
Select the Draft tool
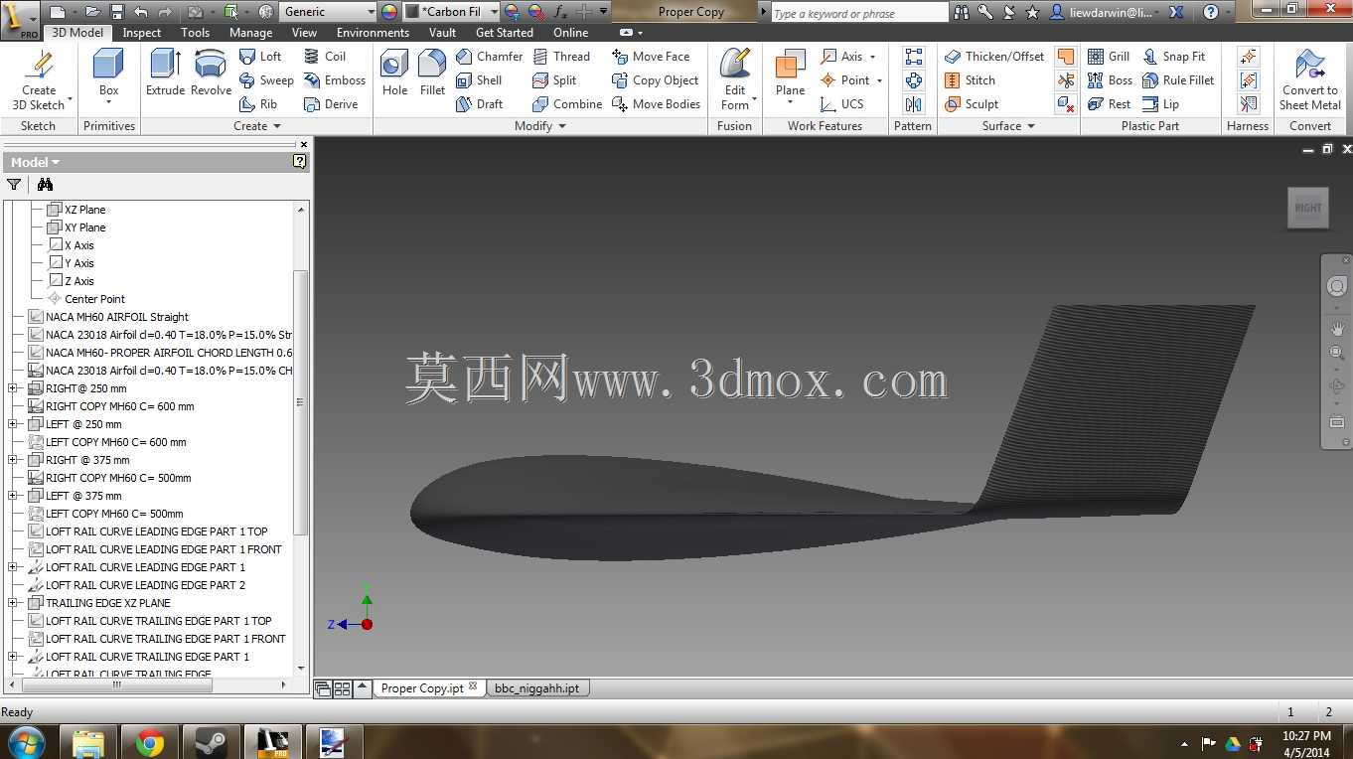[479, 104]
